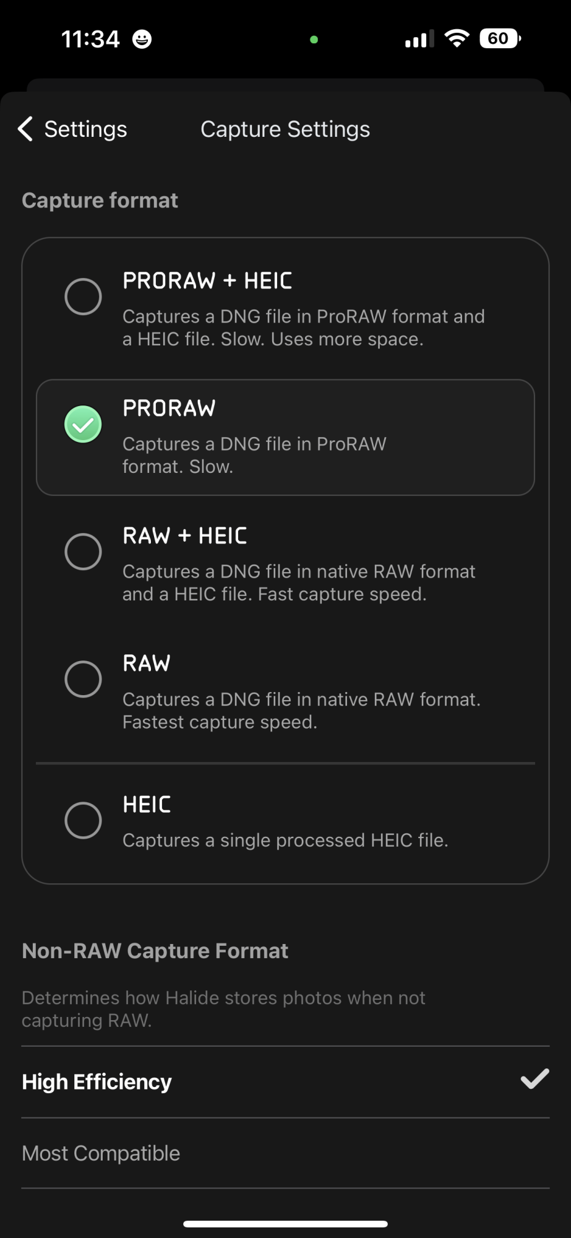
Task: Select the PRORAW + HEIC radio button
Action: click(x=83, y=297)
